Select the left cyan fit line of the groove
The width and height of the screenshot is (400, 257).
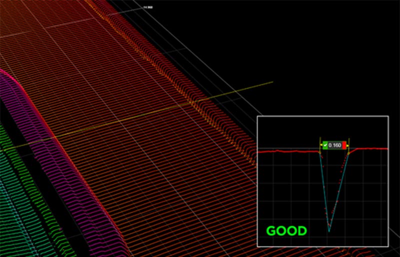click(x=324, y=190)
